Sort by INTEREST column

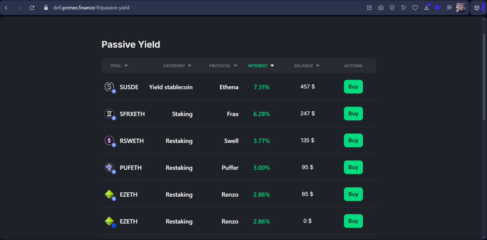tap(261, 66)
